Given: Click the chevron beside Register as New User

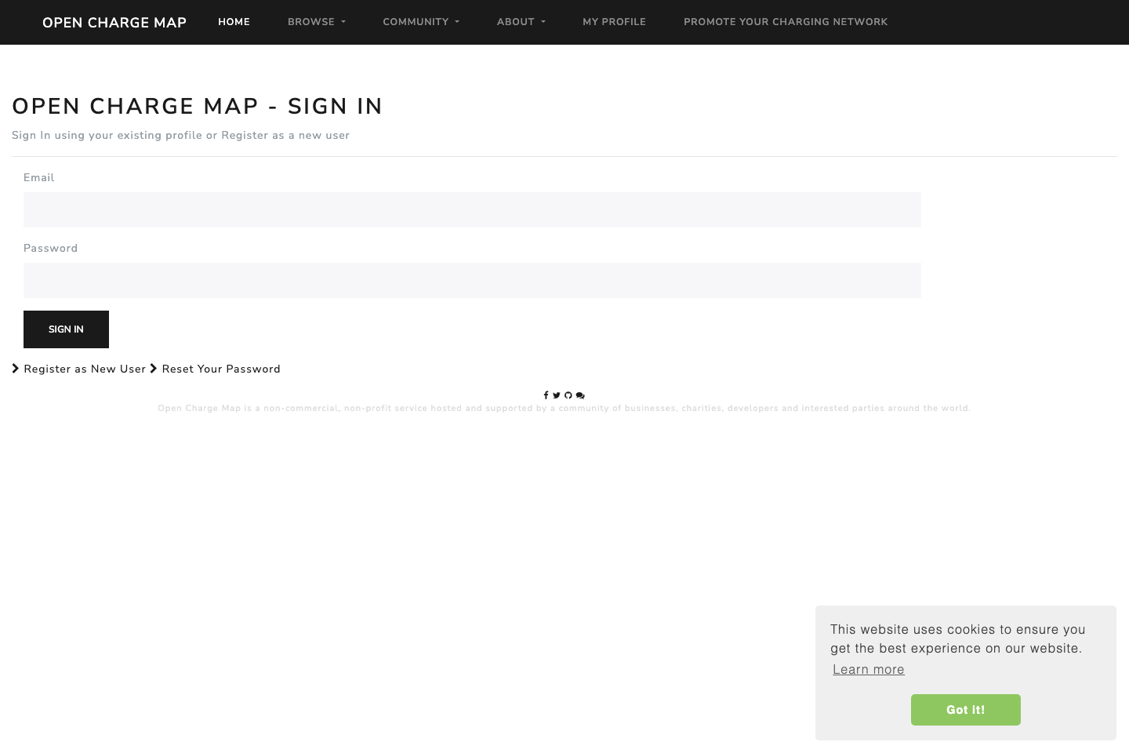Looking at the screenshot, I should click(x=15, y=369).
